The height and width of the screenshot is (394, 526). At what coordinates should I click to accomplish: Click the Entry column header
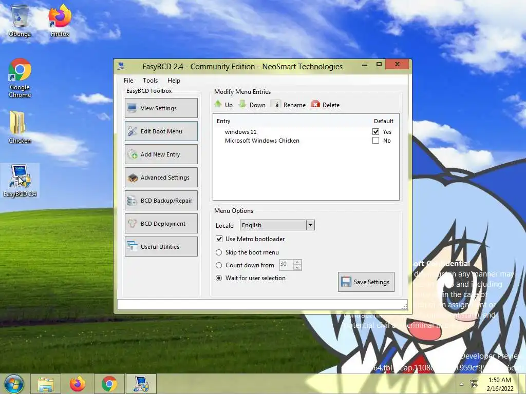[x=223, y=121]
